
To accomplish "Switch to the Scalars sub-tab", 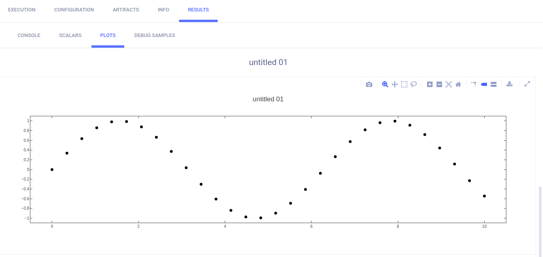I will click(70, 35).
